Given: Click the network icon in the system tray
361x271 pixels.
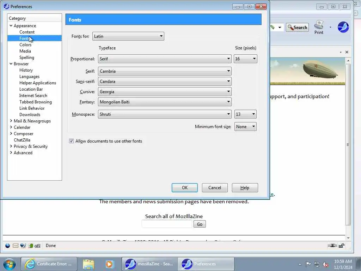Looking at the screenshot, I should 317,264.
